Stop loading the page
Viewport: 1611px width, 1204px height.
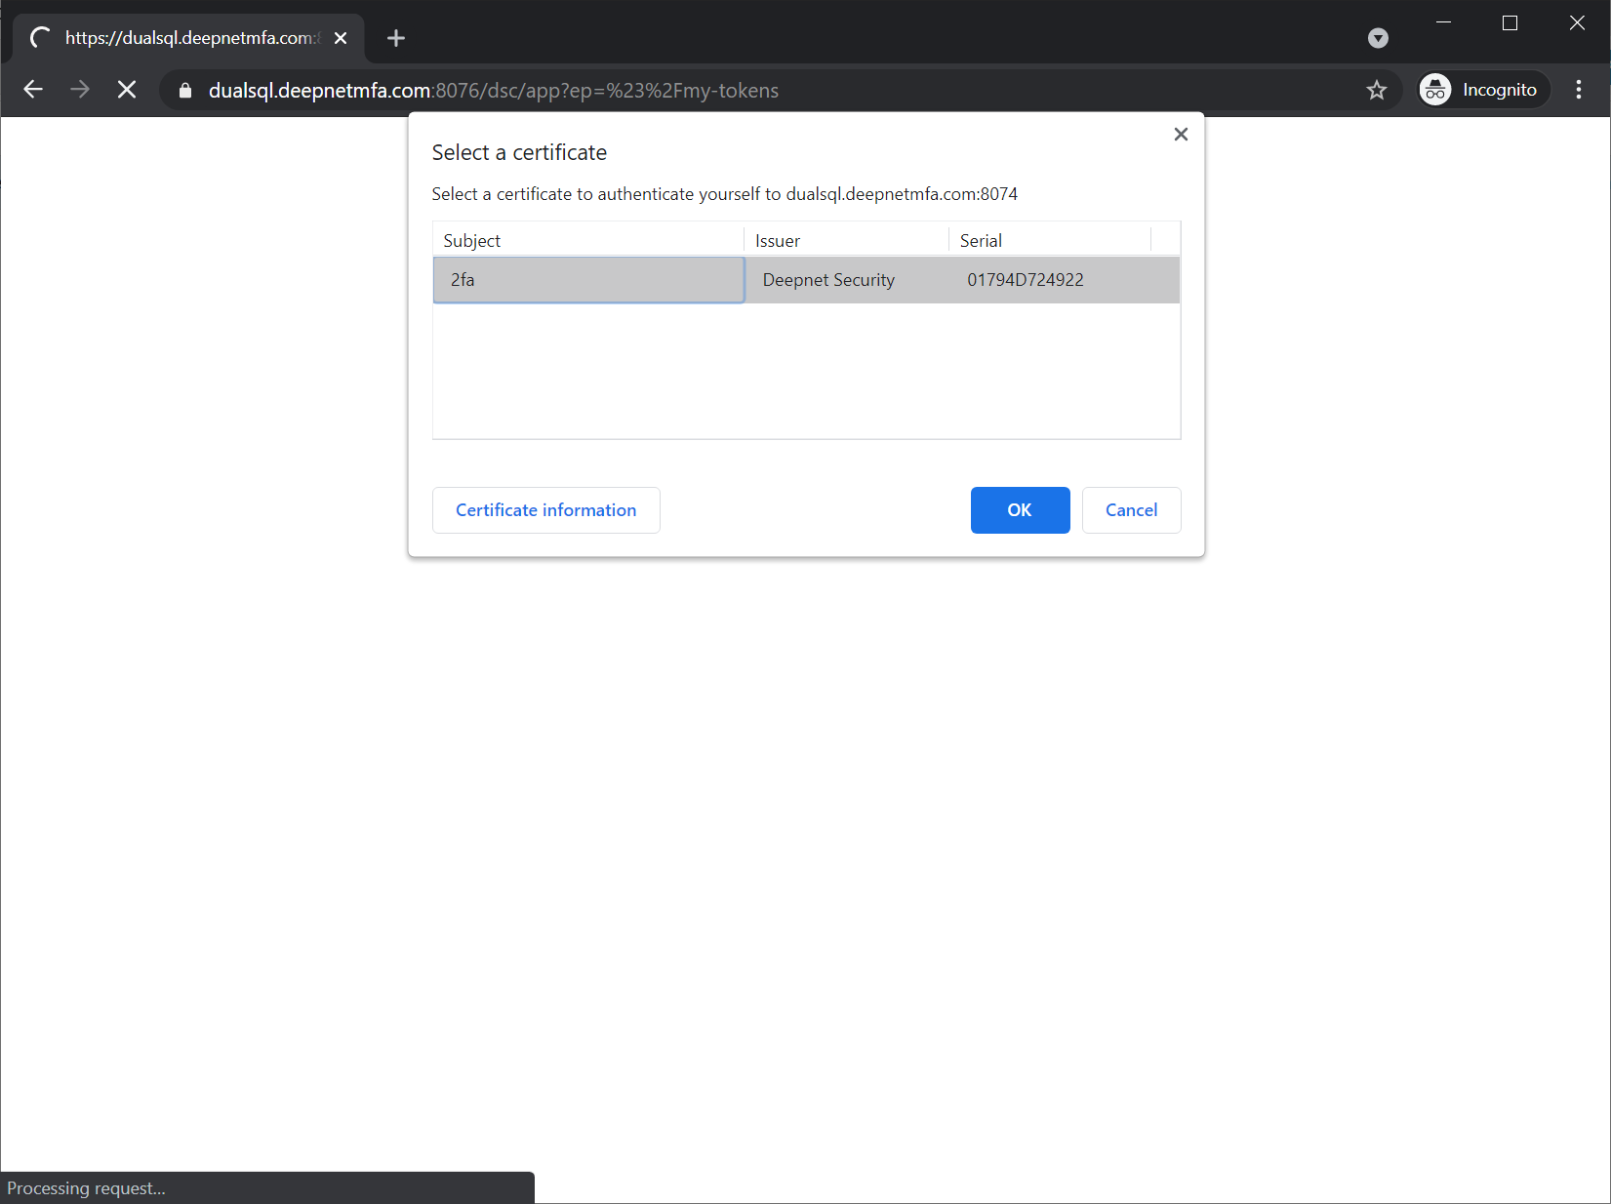click(x=127, y=90)
